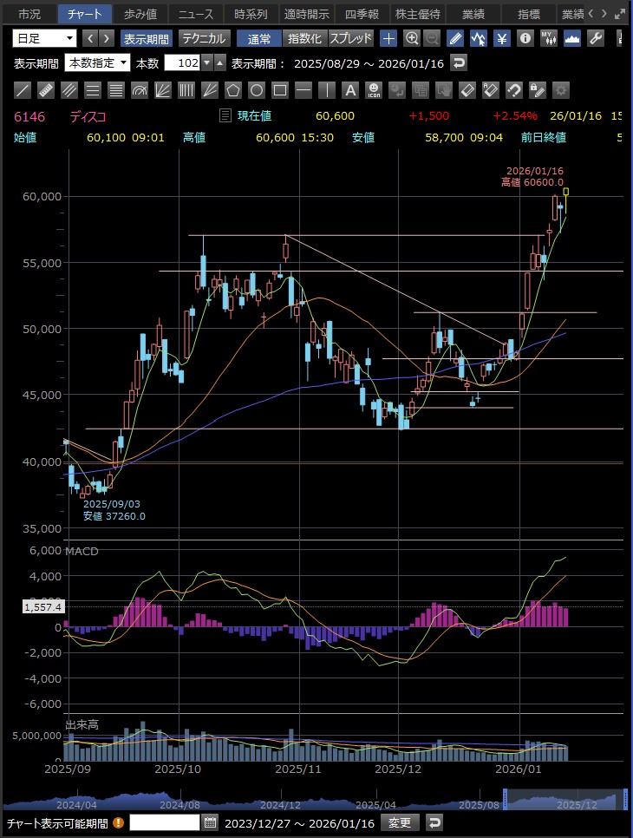Open the bar count 102 dropdown arrow
633x838 pixels.
pos(219,62)
